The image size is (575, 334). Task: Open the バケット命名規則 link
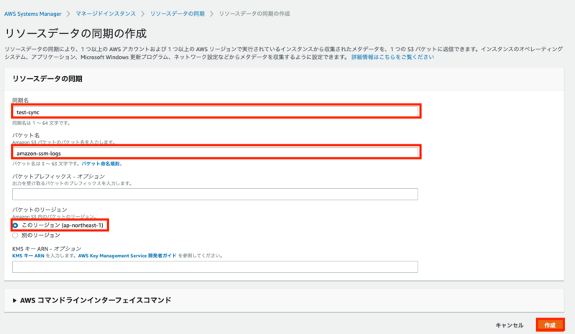point(101,164)
